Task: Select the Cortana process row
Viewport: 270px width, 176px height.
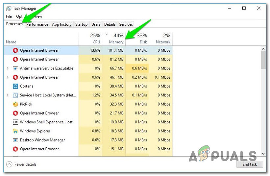Action: (88, 86)
